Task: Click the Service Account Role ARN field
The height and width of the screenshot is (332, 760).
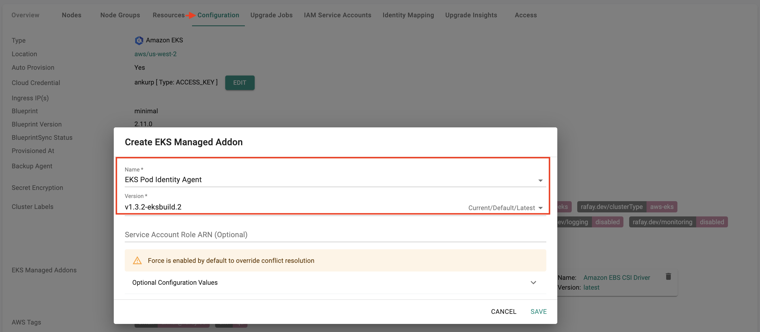Action: click(x=335, y=235)
